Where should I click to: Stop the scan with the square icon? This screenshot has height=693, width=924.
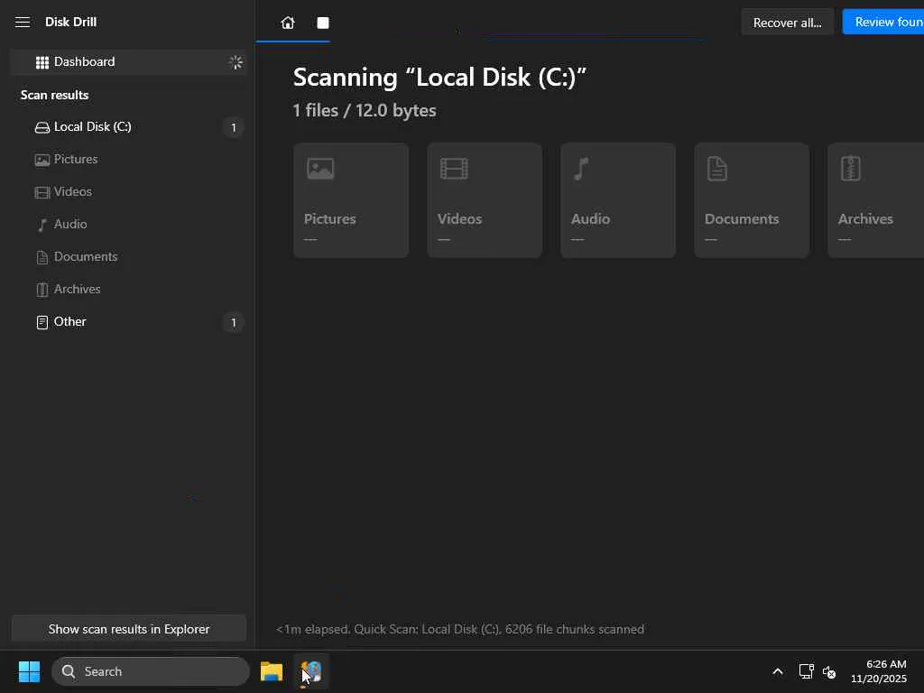[x=323, y=23]
